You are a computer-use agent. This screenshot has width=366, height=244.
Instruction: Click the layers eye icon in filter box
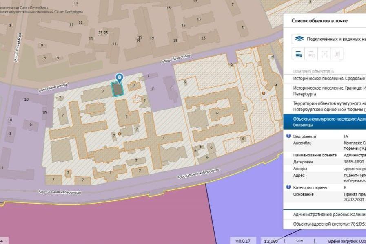pyautogui.click(x=299, y=39)
